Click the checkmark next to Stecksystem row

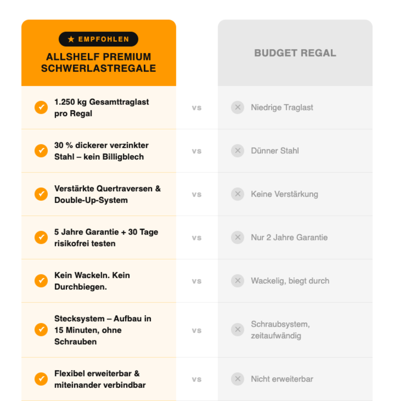[x=41, y=330]
